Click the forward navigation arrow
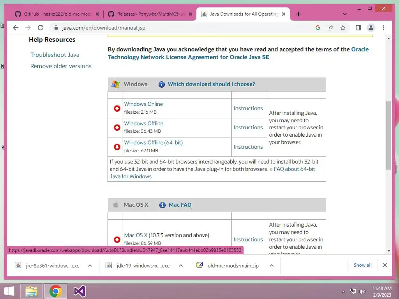The width and height of the screenshot is (399, 299). pos(28,28)
